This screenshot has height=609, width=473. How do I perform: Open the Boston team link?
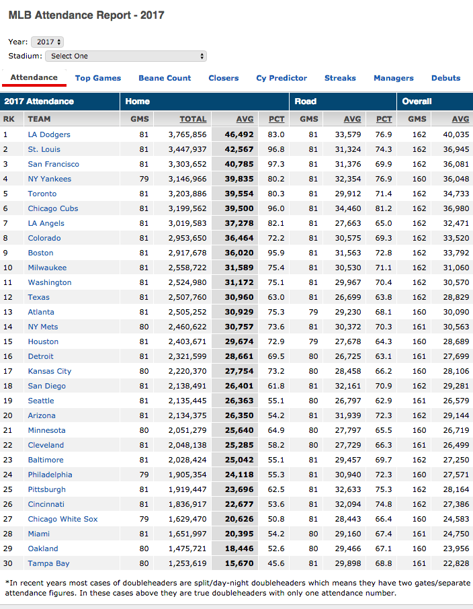(40, 253)
